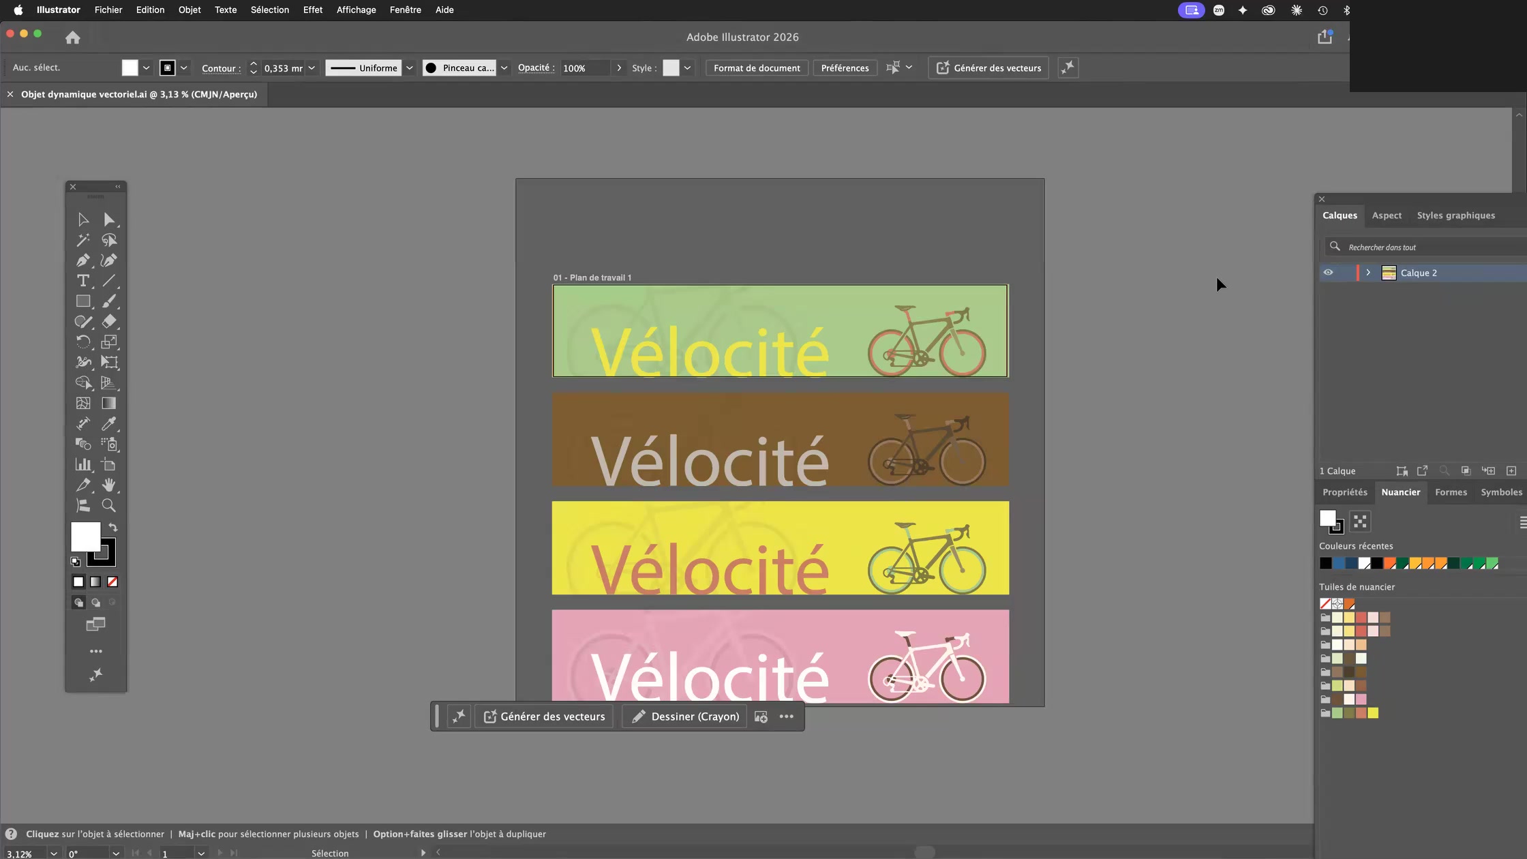This screenshot has height=859, width=1527.
Task: Swap fill and stroke colors arrow
Action: point(113,527)
